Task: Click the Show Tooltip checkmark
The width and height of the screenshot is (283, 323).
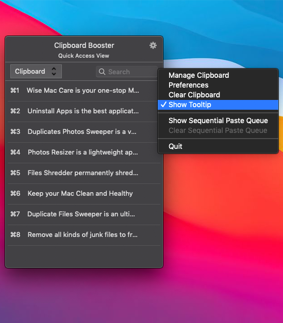Action: [163, 105]
